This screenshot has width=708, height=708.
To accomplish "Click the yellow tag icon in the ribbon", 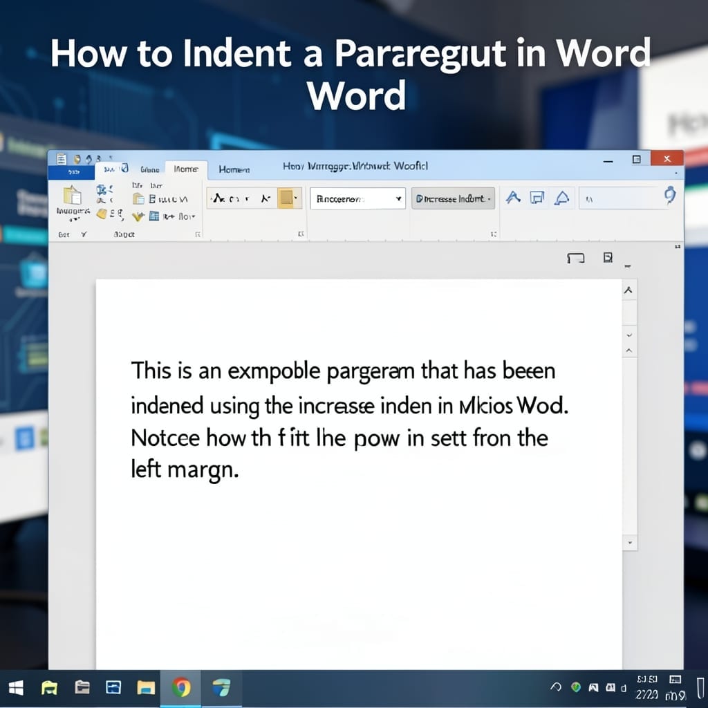I will (102, 214).
